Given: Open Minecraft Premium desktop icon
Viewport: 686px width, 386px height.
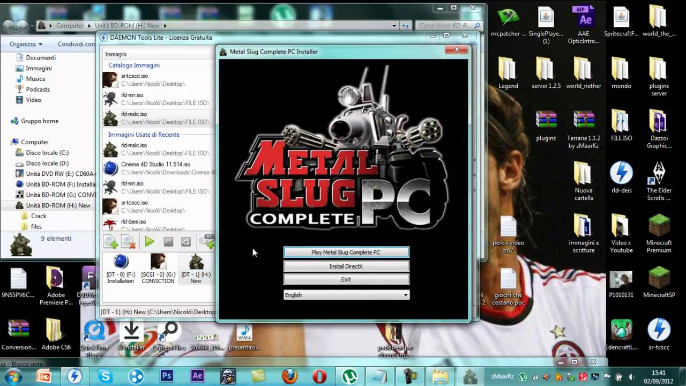Looking at the screenshot, I should tap(659, 234).
